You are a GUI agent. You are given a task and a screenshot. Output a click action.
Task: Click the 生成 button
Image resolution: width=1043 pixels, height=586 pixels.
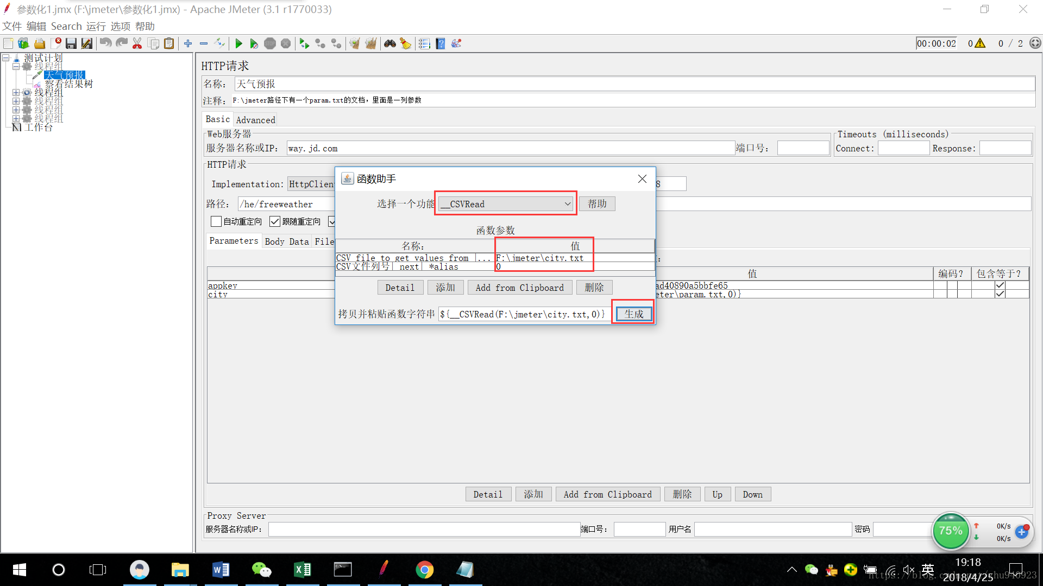tap(634, 314)
